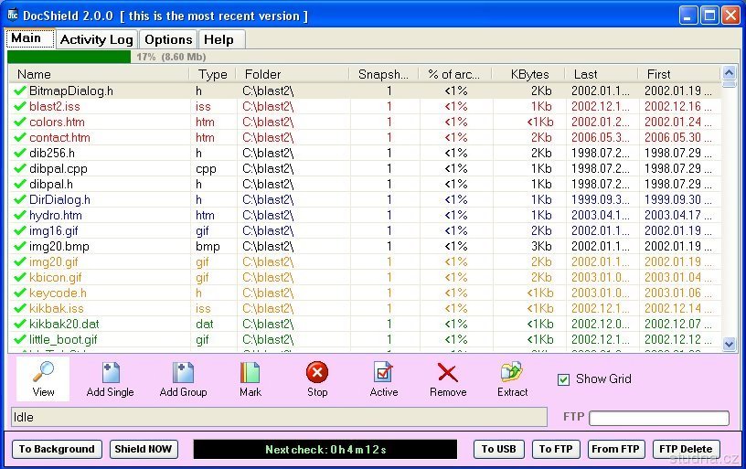Click the Add Single file icon

tap(111, 372)
